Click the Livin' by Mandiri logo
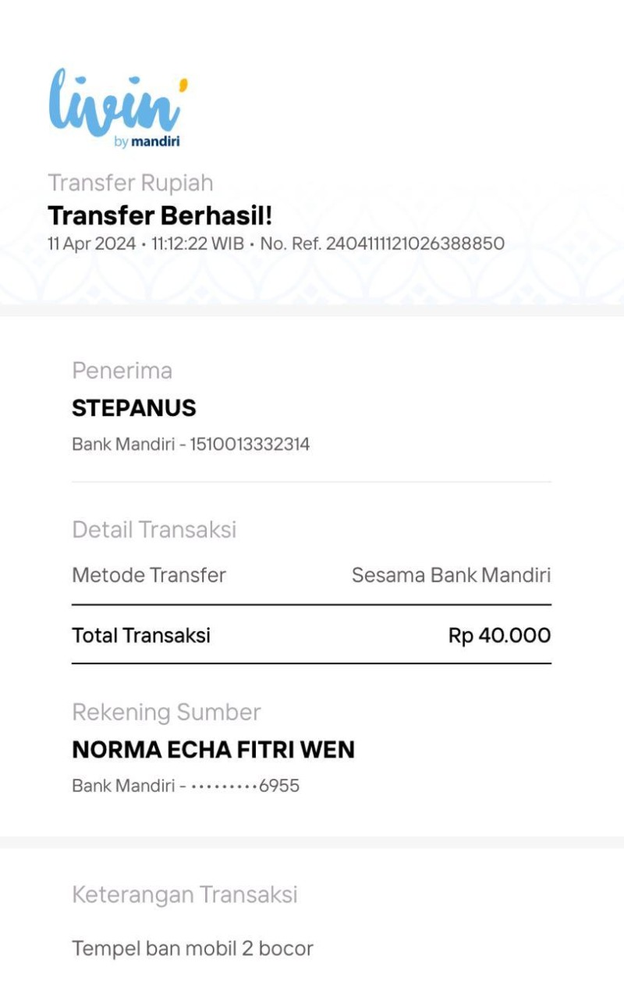This screenshot has height=984, width=624. [119, 108]
